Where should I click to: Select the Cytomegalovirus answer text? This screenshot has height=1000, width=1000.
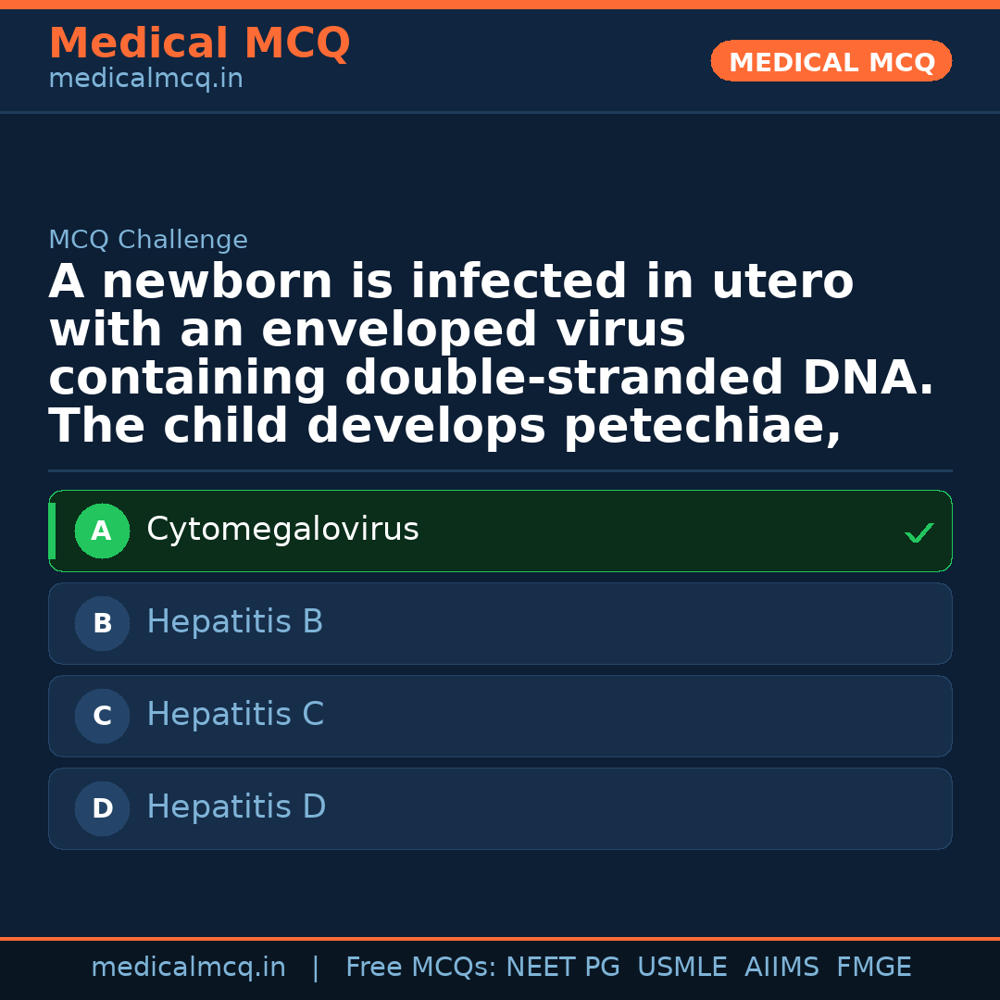click(x=282, y=530)
